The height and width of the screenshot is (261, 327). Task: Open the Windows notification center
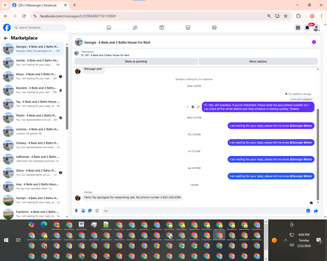[x=319, y=240]
